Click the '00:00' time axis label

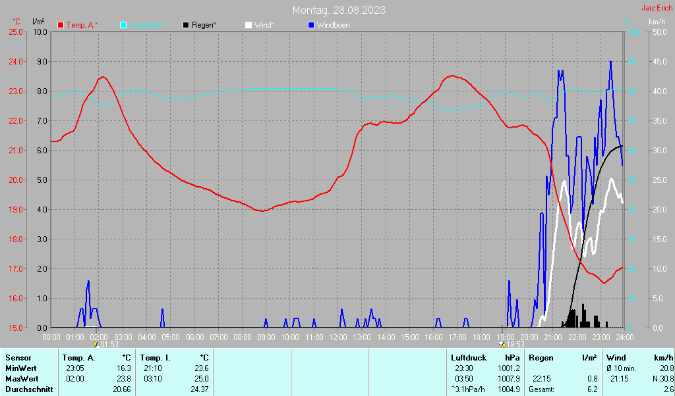click(51, 337)
